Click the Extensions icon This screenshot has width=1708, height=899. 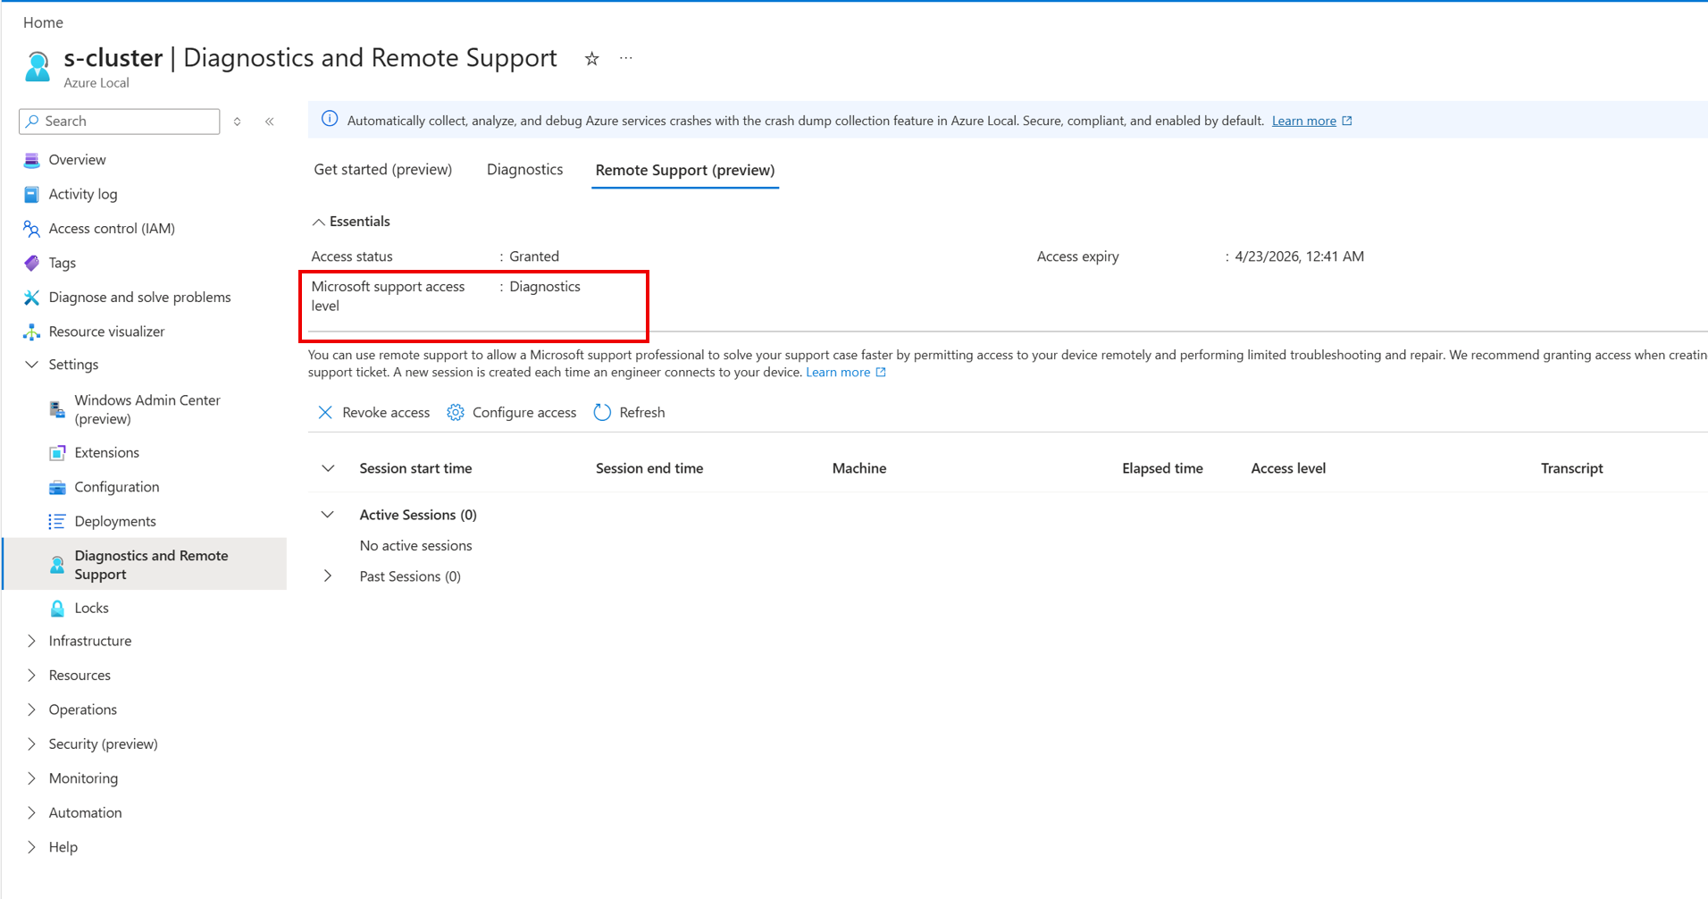57,453
